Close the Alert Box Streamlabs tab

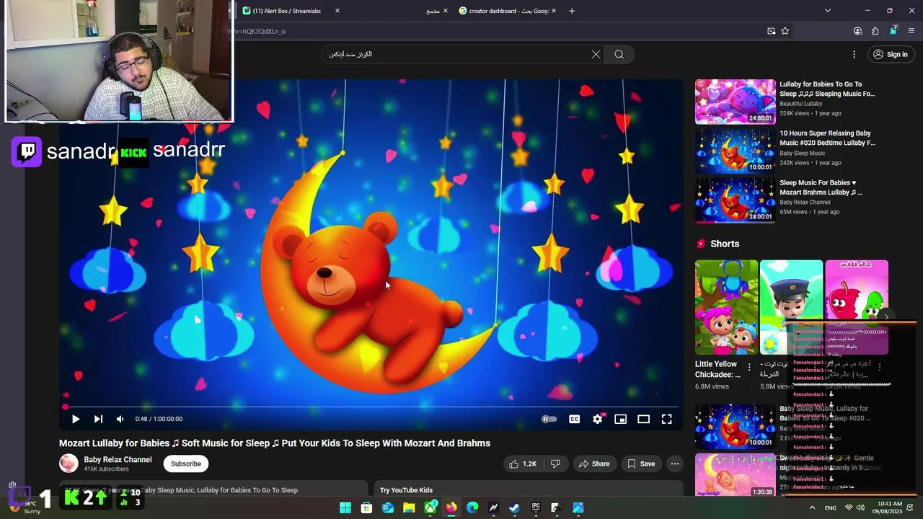point(337,11)
